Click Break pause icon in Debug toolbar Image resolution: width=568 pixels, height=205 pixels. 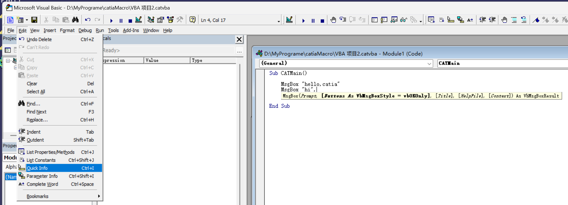pyautogui.click(x=313, y=20)
